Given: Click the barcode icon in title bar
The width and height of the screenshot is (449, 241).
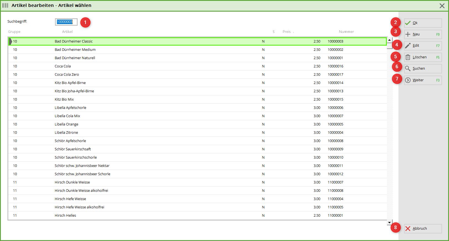Looking at the screenshot, I should click(5, 6).
